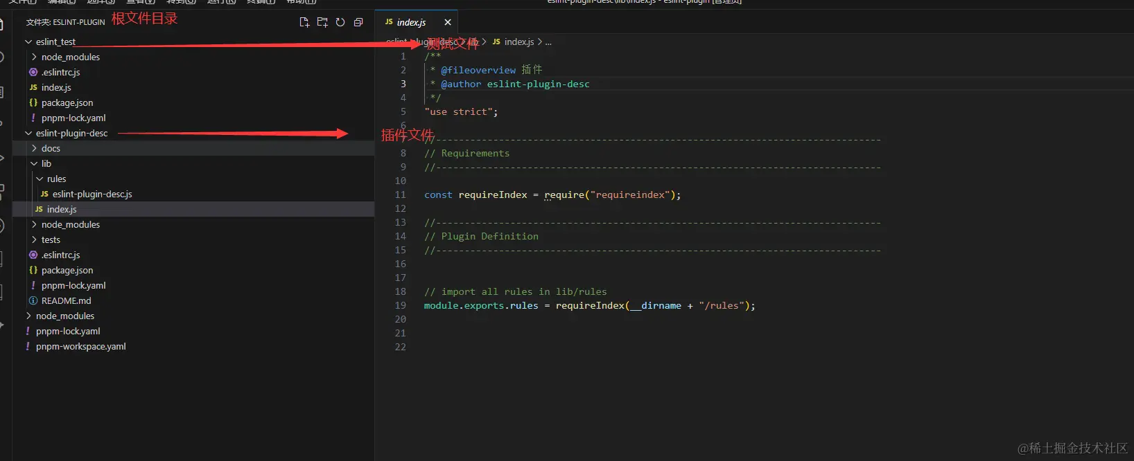Screen dimensions: 1134x461
Task: Click line number 22 in the gutter
Action: [401, 347]
